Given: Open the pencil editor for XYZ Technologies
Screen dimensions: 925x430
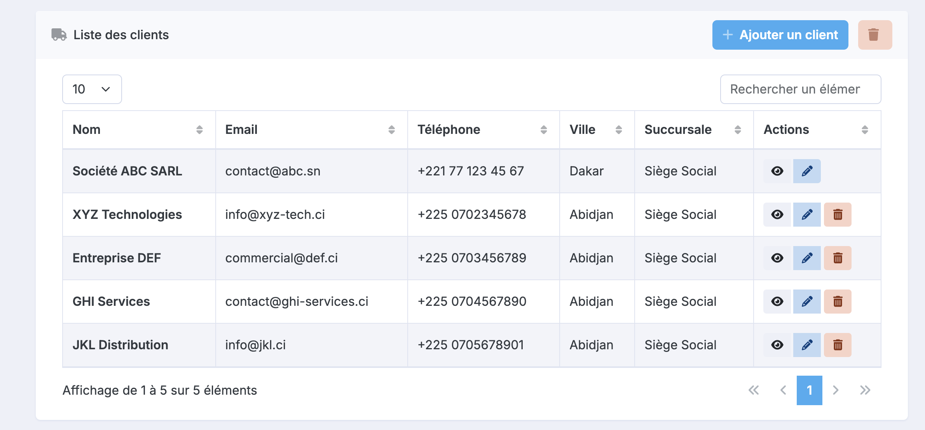Looking at the screenshot, I should click(807, 215).
